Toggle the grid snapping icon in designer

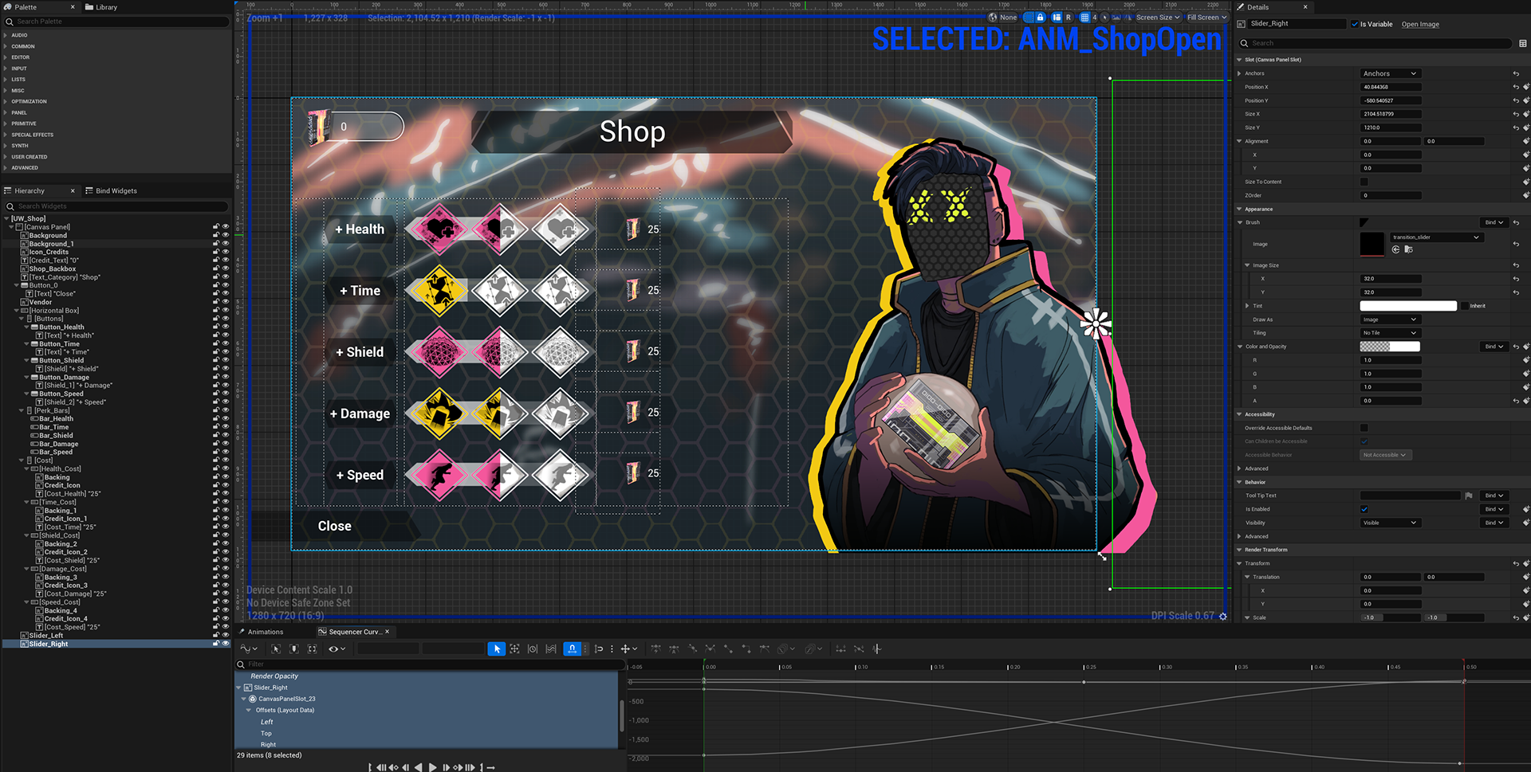pyautogui.click(x=1084, y=18)
